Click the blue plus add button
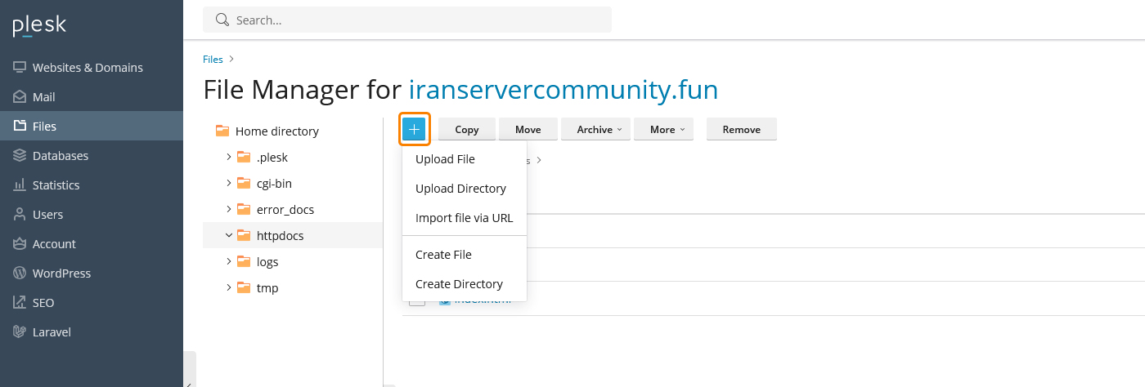Viewport: 1145px width, 387px height. 415,130
